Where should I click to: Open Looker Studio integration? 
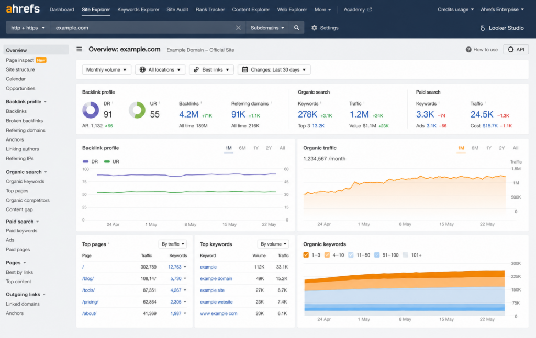point(502,28)
